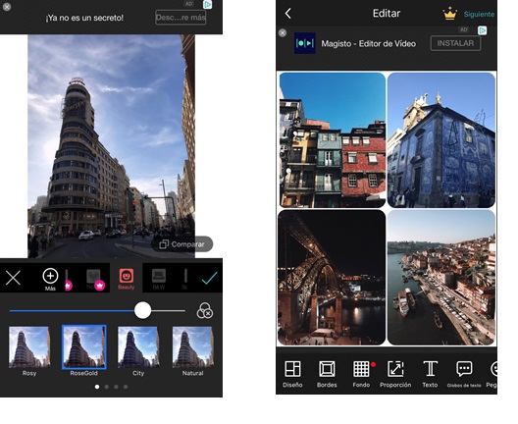Open Globos de texto speech bubbles

[464, 374]
